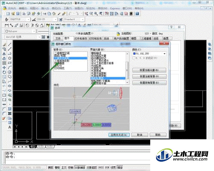The image size is (214, 171).
Task: Open the QuickCalc calculator icon
Action: [131, 14]
